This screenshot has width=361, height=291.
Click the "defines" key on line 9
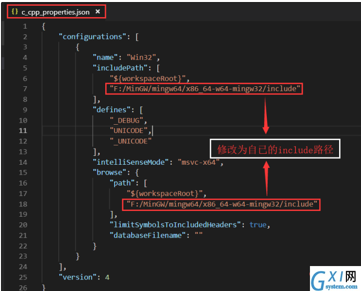pos(111,110)
